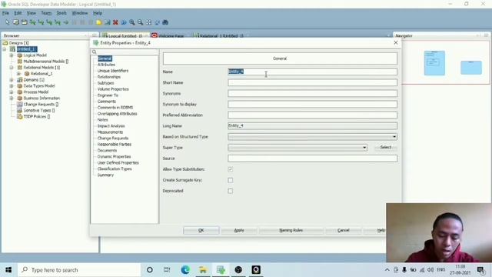
Task: Toggle the Create Surrogate Key checkbox
Action: (x=231, y=180)
